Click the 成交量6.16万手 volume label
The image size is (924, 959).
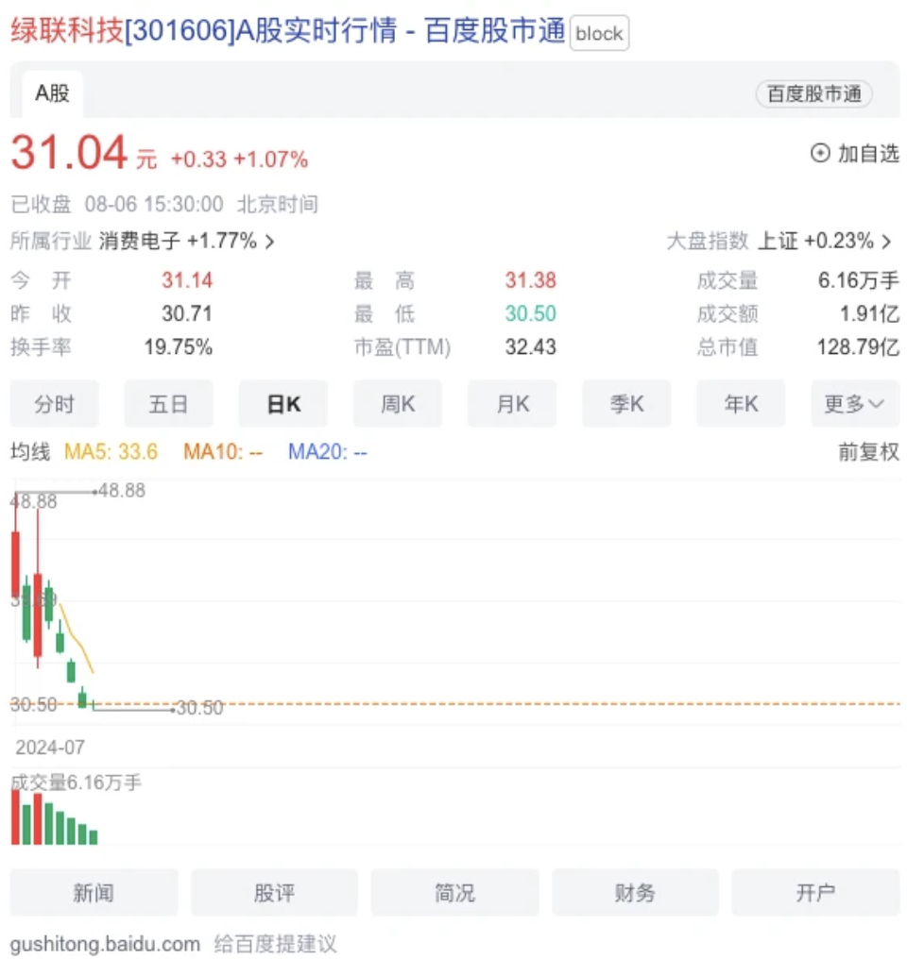tap(76, 782)
